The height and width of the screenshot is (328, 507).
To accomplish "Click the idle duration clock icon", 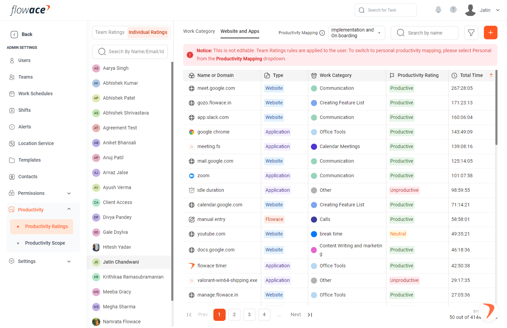I will (192, 190).
